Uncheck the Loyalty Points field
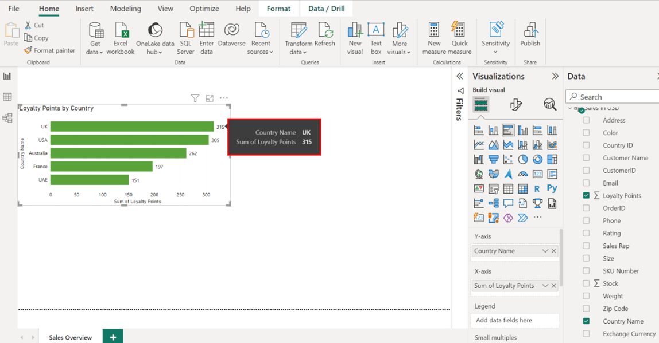 586,196
